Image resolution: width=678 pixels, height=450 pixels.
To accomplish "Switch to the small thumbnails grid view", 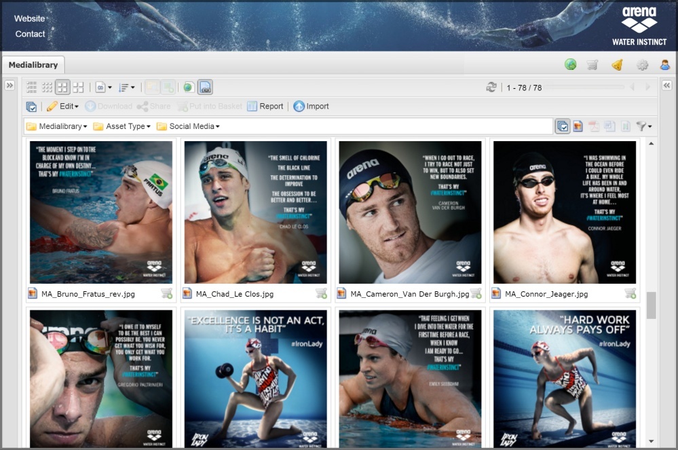I will click(47, 88).
